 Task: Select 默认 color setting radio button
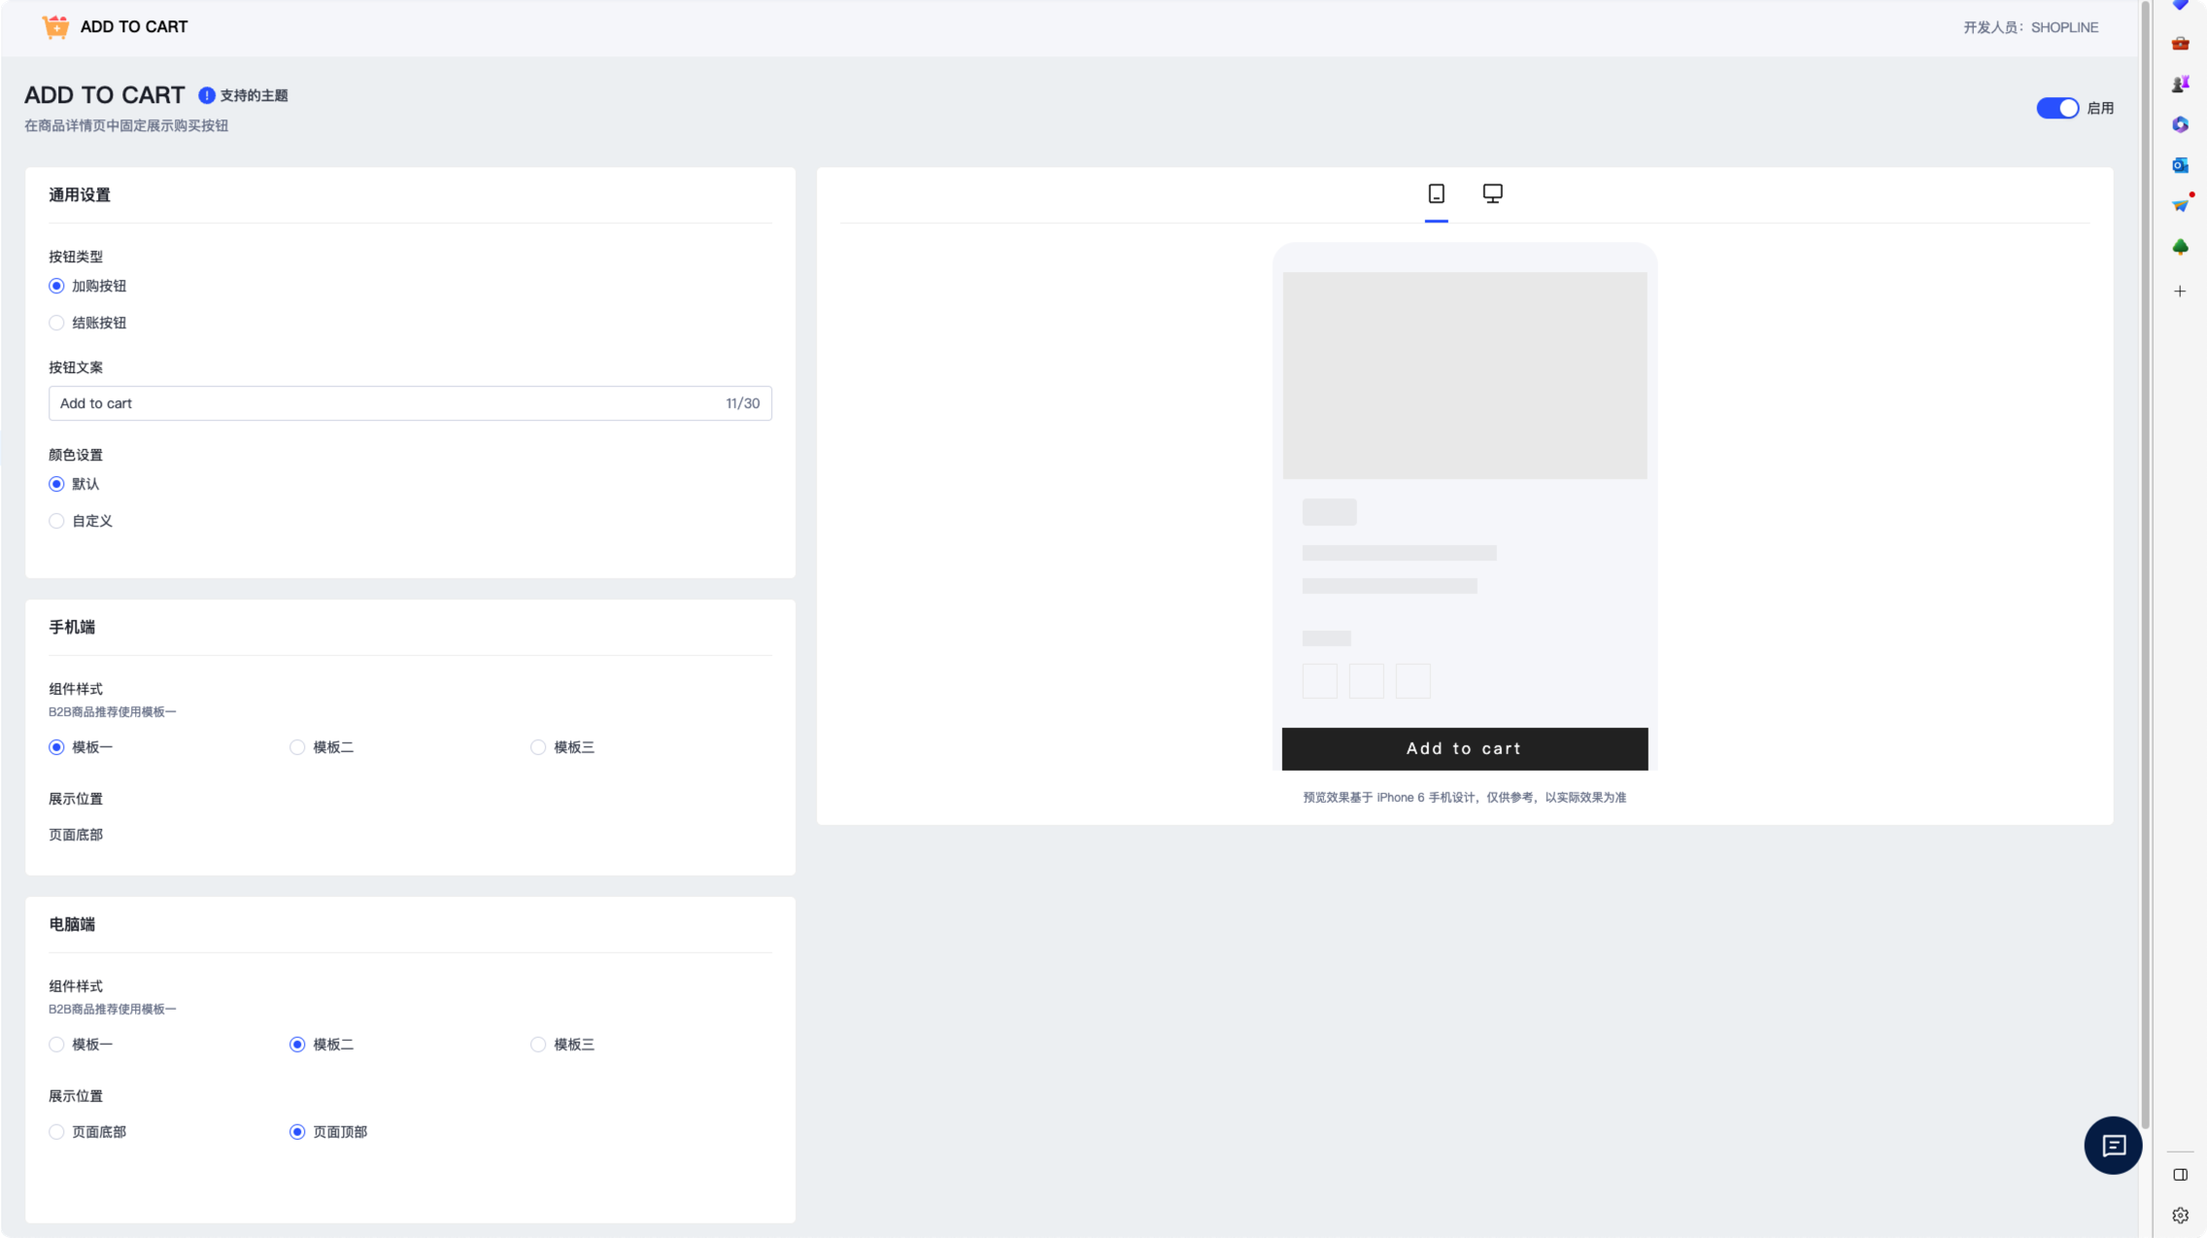coord(57,482)
